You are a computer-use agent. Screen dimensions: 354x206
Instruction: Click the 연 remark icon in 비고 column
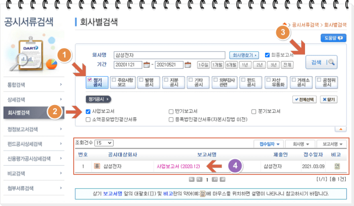(337, 166)
